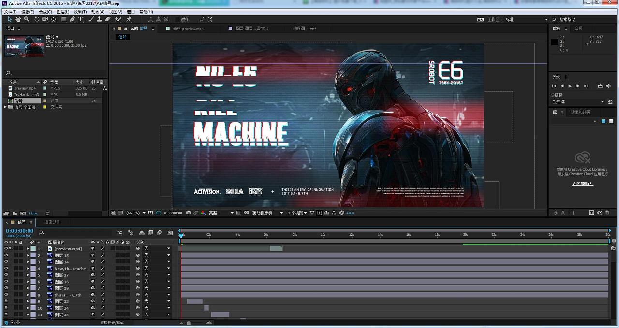The height and width of the screenshot is (328, 619).
Task: Click the Draft 3D icon in timeline
Action: tap(131, 233)
